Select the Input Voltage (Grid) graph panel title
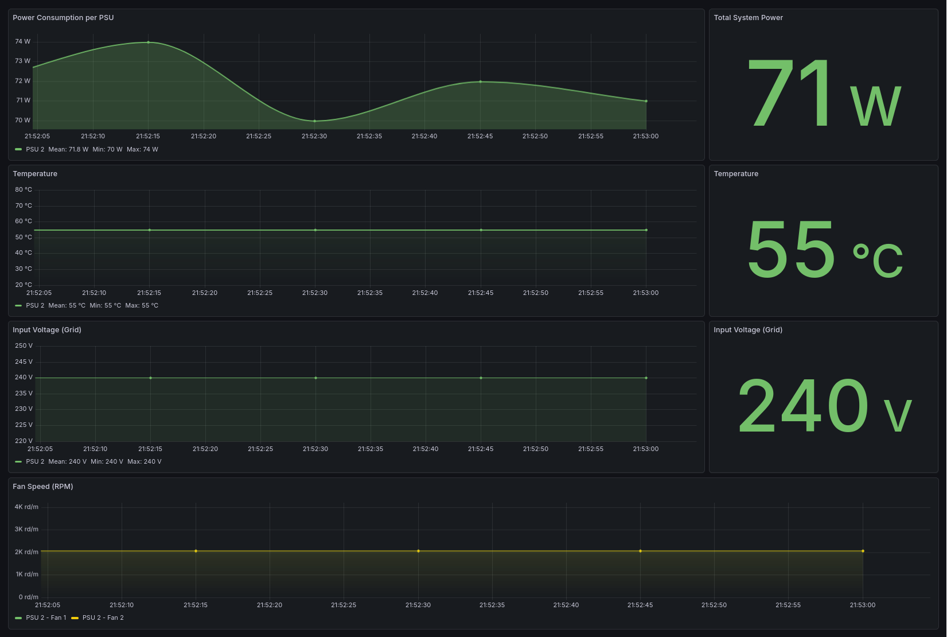The image size is (947, 637). tap(47, 330)
